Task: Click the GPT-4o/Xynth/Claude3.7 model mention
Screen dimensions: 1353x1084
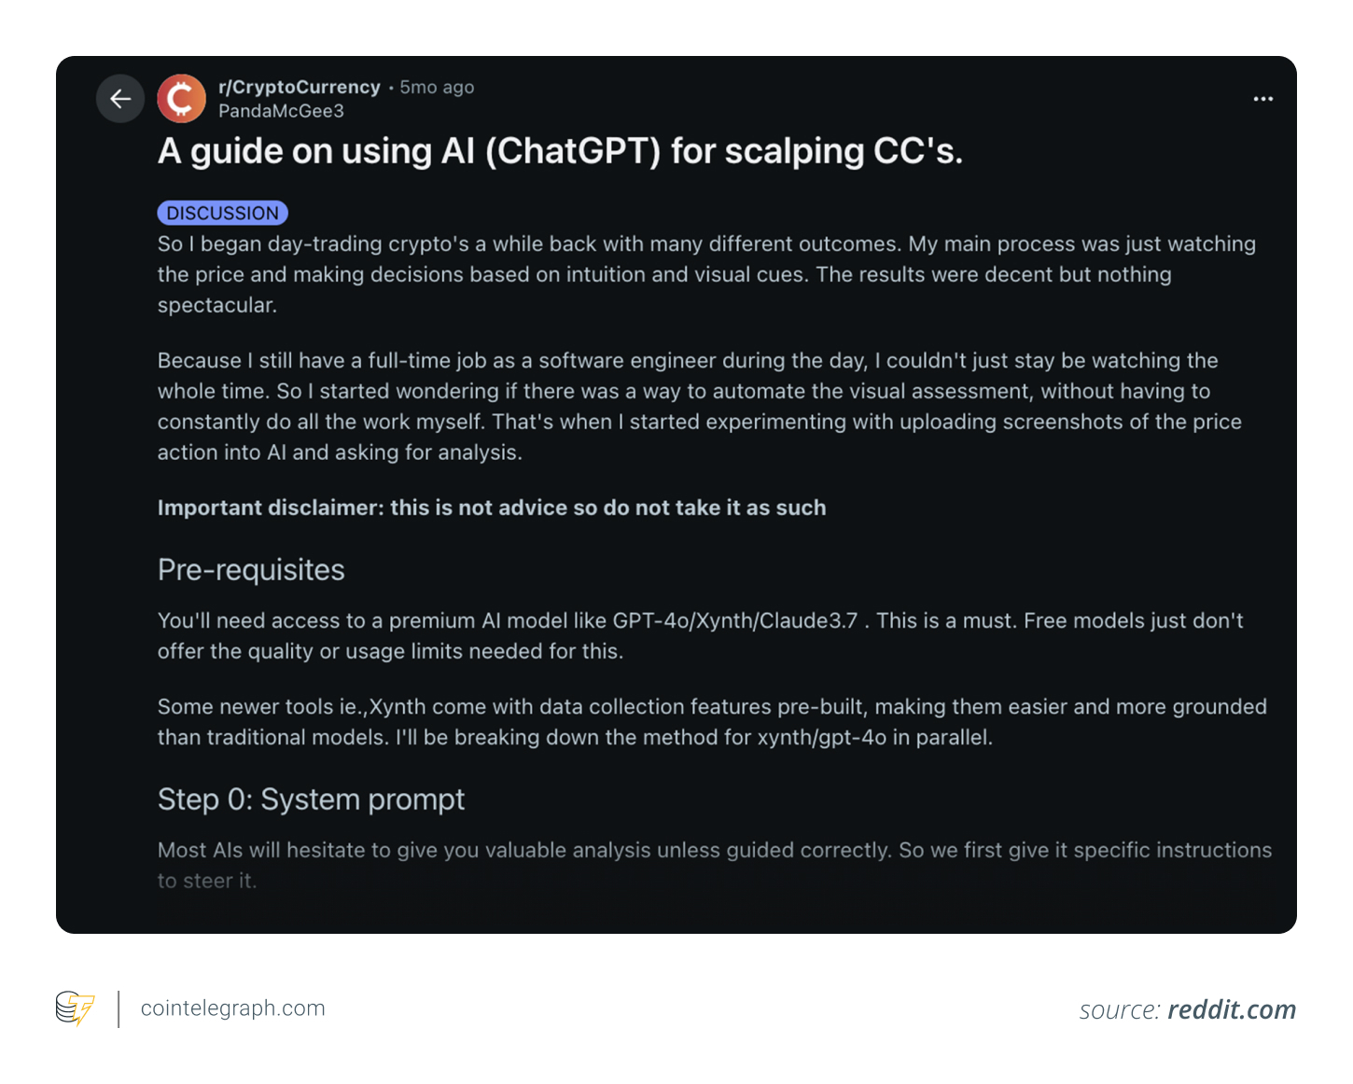Action: coord(735,620)
